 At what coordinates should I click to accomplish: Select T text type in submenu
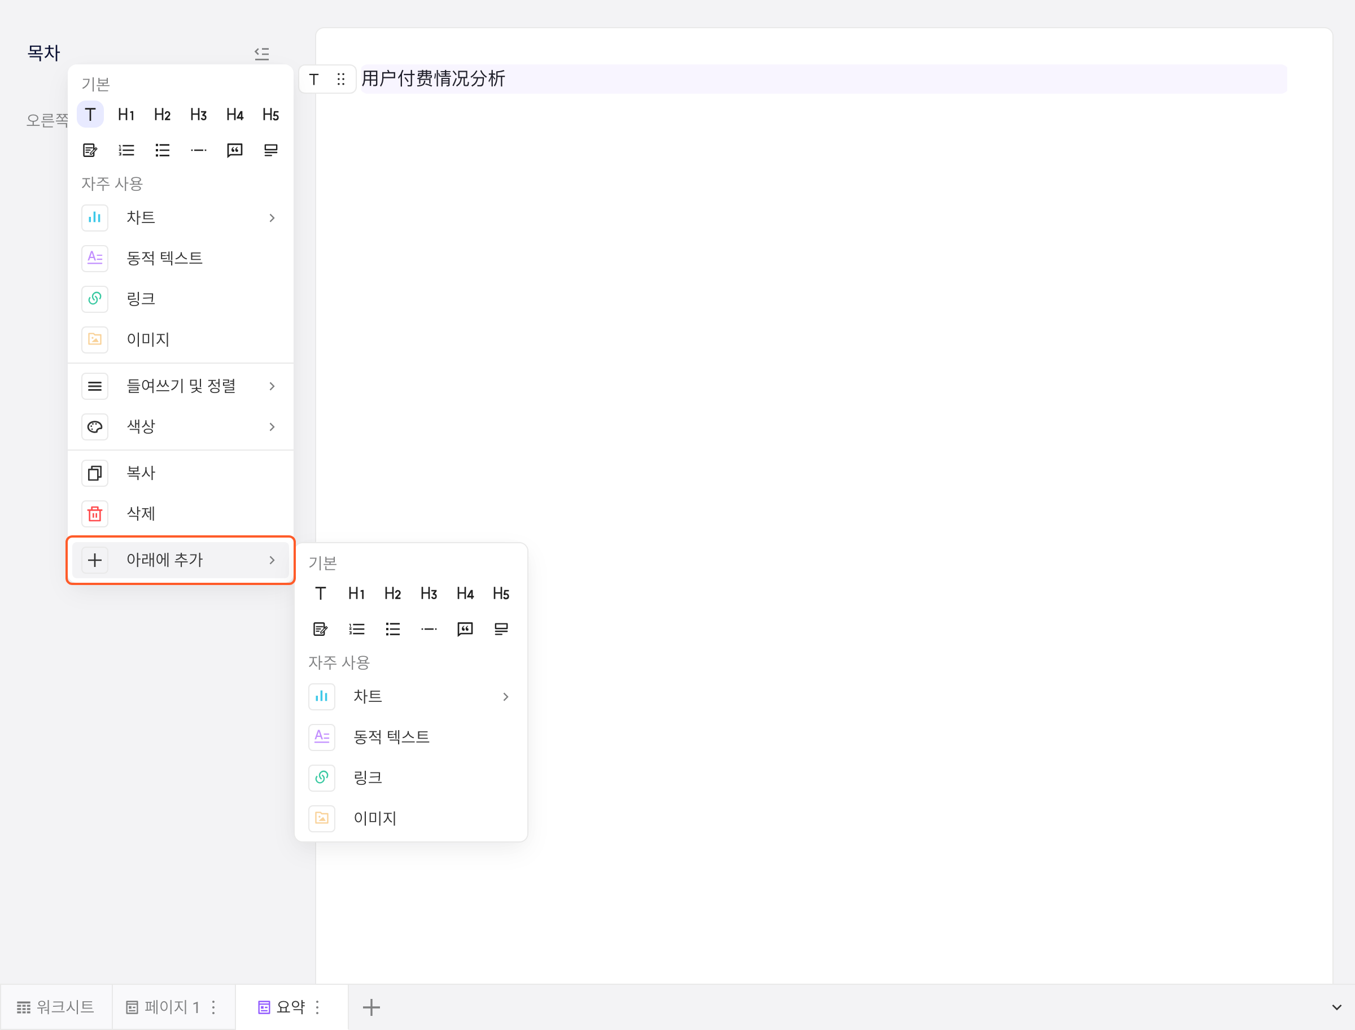click(x=321, y=593)
